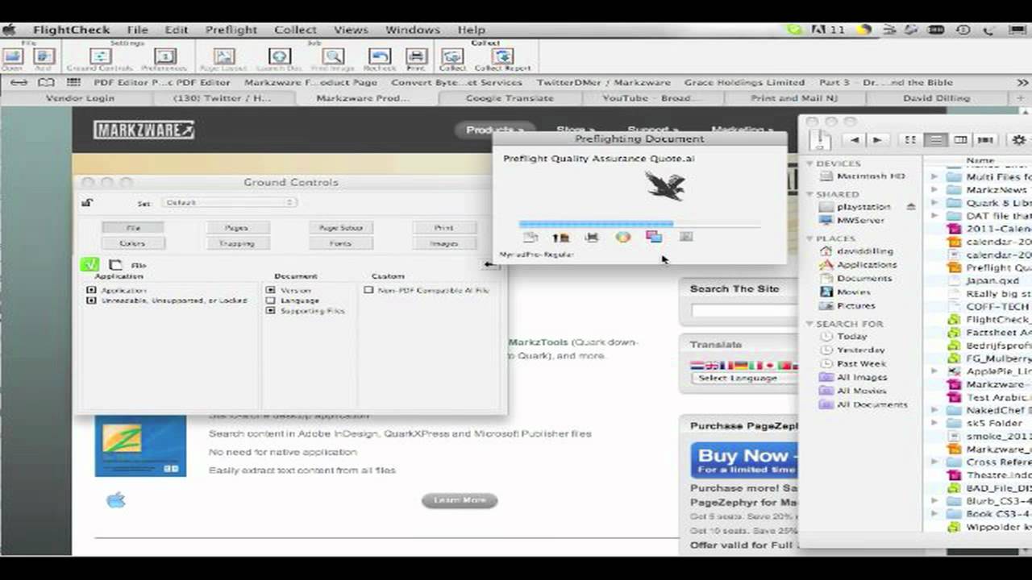Click the Finder gear action icon
Viewport: 1032px width, 580px height.
1018,140
